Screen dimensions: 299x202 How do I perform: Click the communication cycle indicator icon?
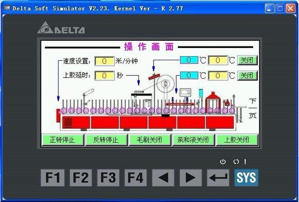click(x=236, y=162)
